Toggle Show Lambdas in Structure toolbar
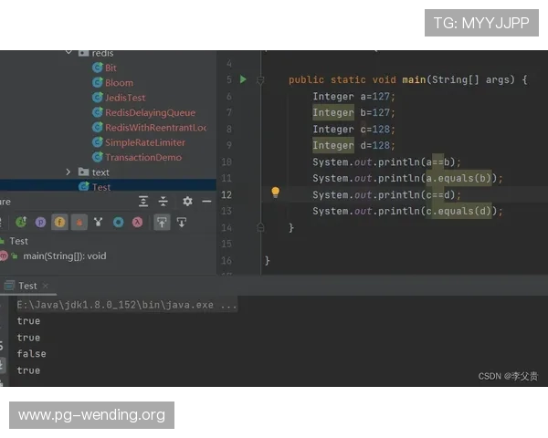 (138, 222)
